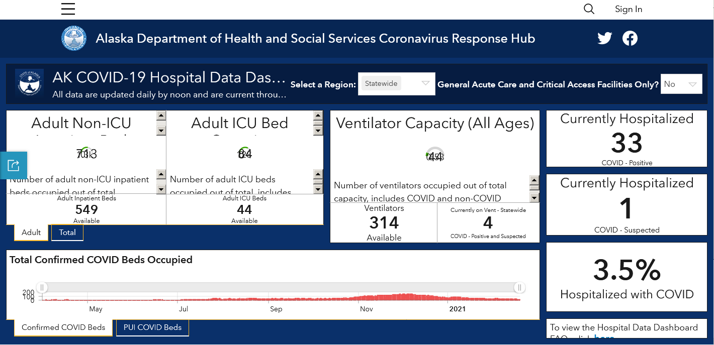The image size is (714, 345).
Task: Click the Adult ICU Bed title scroll-up arrow
Action: click(318, 116)
